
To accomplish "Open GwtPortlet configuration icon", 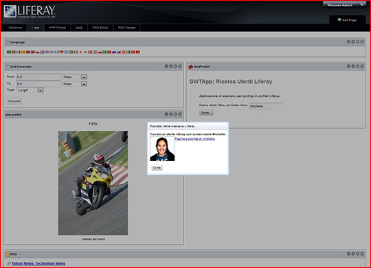I will [x=348, y=66].
